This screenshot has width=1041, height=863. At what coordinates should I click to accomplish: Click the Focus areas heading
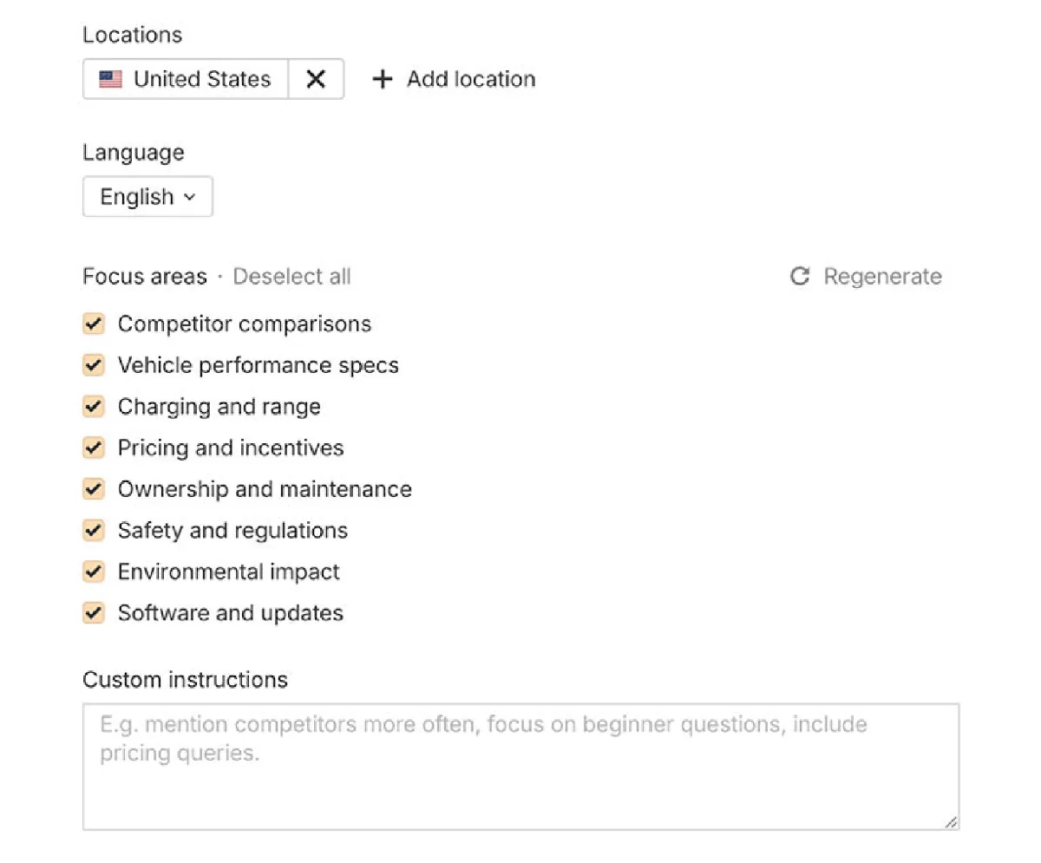(145, 277)
